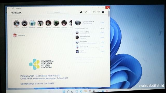Viewport: 166px width, 93px height.
Task: Click the cpns_bumn username on post
Action: coord(22,35)
